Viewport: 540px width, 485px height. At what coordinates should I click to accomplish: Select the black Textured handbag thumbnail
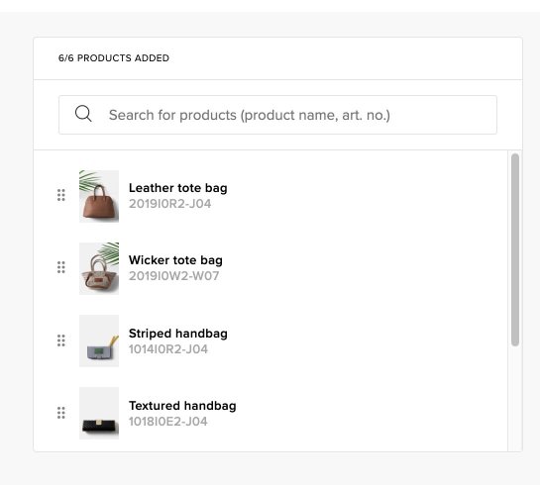[x=99, y=413]
